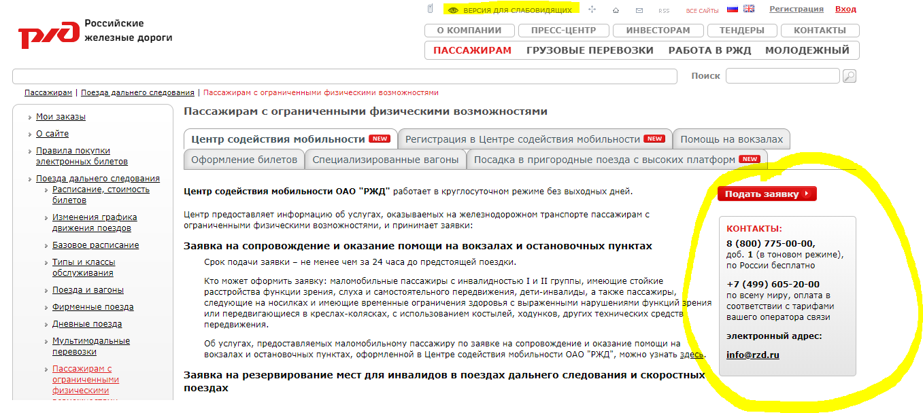The height and width of the screenshot is (413, 923).
Task: Select the ГРУЗОВЫЕ ПЕРЕВОЗКИ section
Action: 590,50
